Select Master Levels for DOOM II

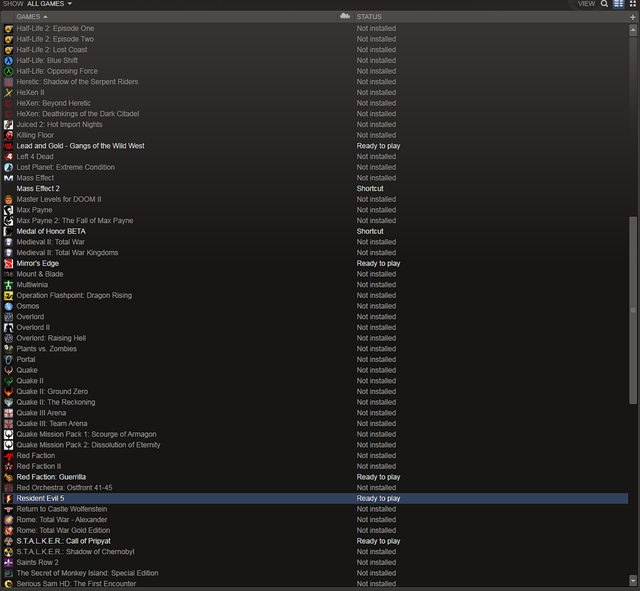[59, 199]
